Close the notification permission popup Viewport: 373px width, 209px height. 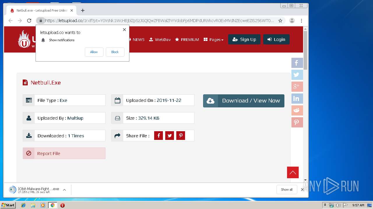tap(124, 30)
